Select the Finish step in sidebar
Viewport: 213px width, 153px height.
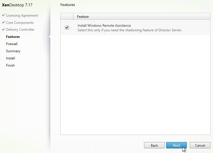point(10,65)
